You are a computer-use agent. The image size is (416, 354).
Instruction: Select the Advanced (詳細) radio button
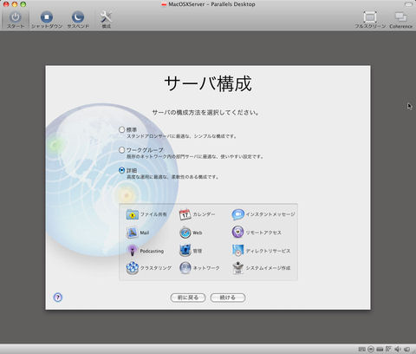(x=121, y=170)
